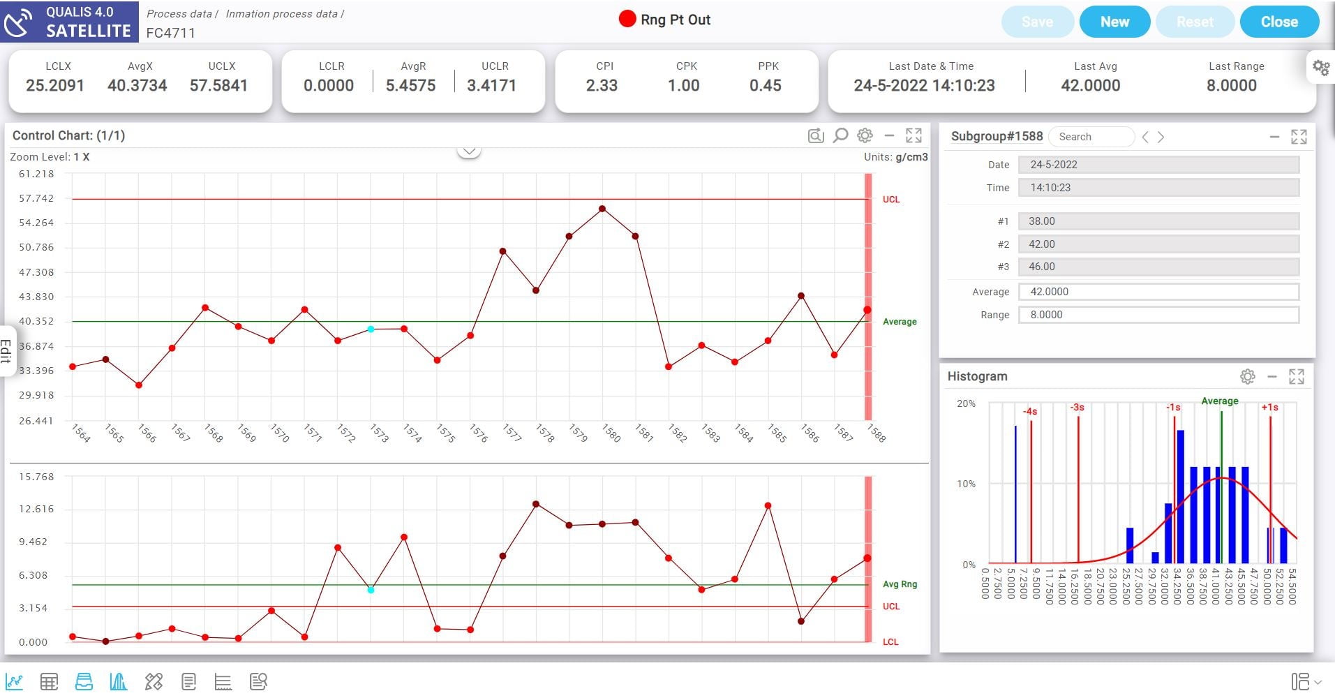Click the New button
The image size is (1335, 698).
[x=1114, y=22]
